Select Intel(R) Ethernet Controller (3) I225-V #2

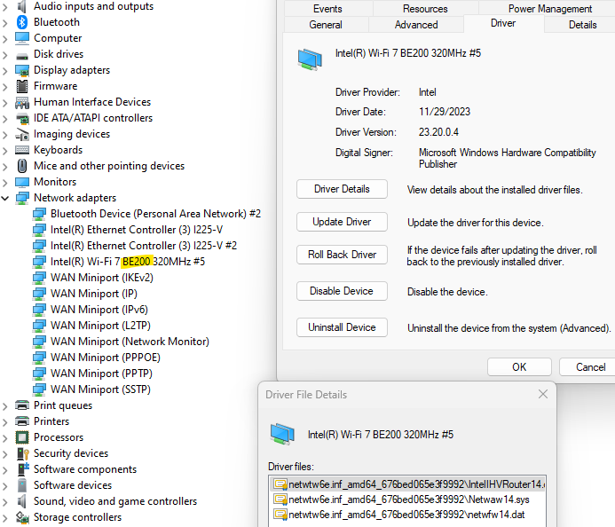click(x=144, y=246)
